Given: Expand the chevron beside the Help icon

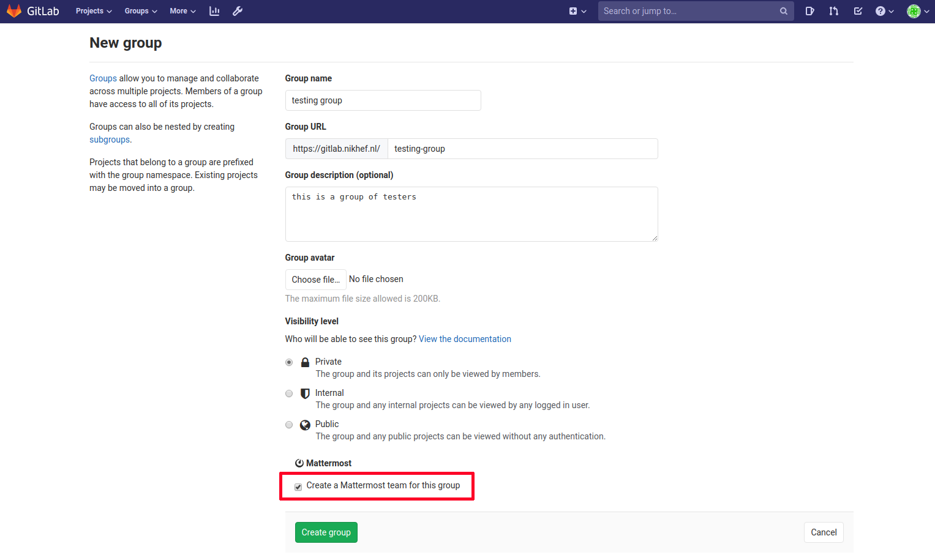Looking at the screenshot, I should tap(891, 12).
